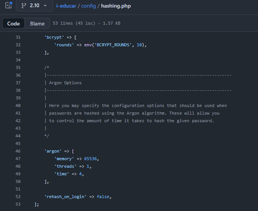Screen dimensions: 258x211
Task: Click the 'rehash_on_login' key
Action: pos(65,197)
